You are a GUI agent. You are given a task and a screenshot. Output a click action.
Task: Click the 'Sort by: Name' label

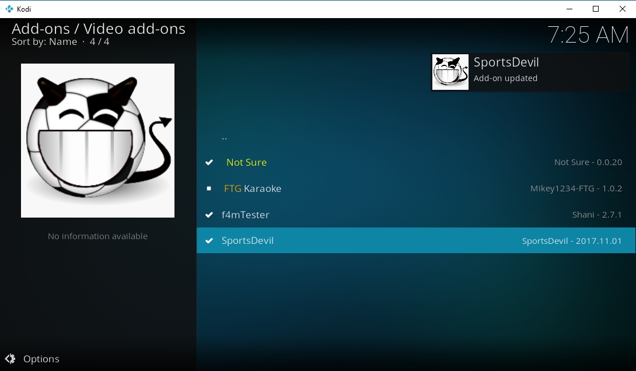[x=44, y=42]
